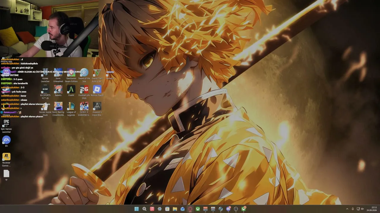The width and height of the screenshot is (380, 213).
Task: Open the Windows Start menu
Action: 137,209
